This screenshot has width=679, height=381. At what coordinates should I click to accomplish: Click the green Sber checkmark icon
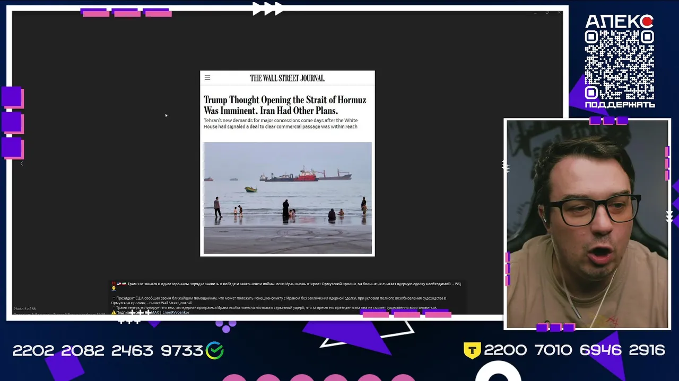pos(215,350)
